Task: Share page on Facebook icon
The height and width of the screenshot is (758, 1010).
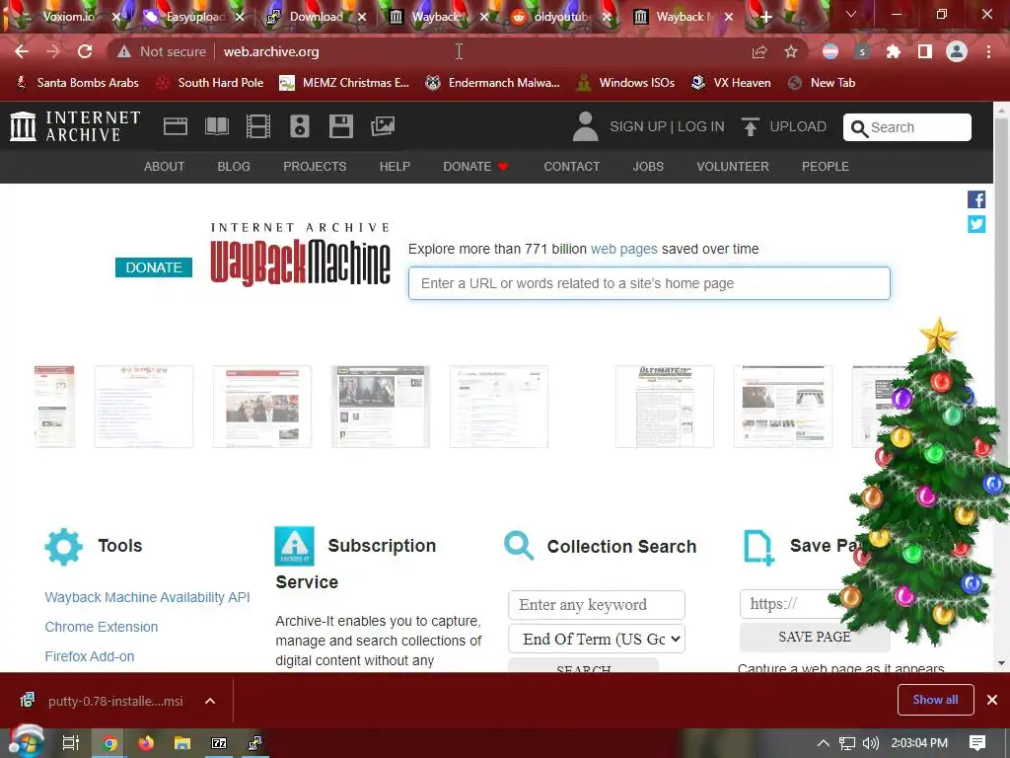Action: [976, 199]
